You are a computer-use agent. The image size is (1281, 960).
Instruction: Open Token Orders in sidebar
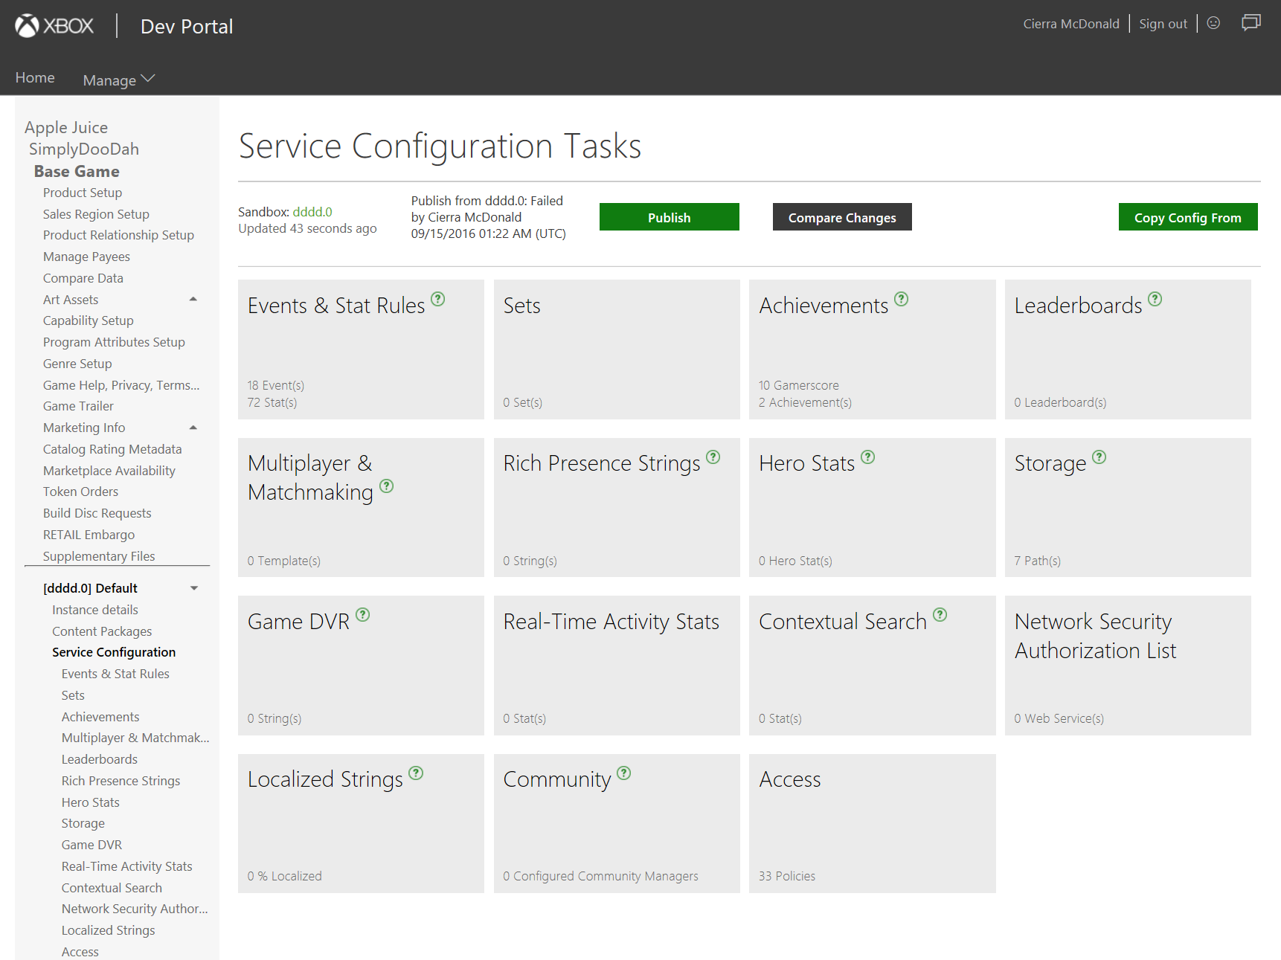80,492
